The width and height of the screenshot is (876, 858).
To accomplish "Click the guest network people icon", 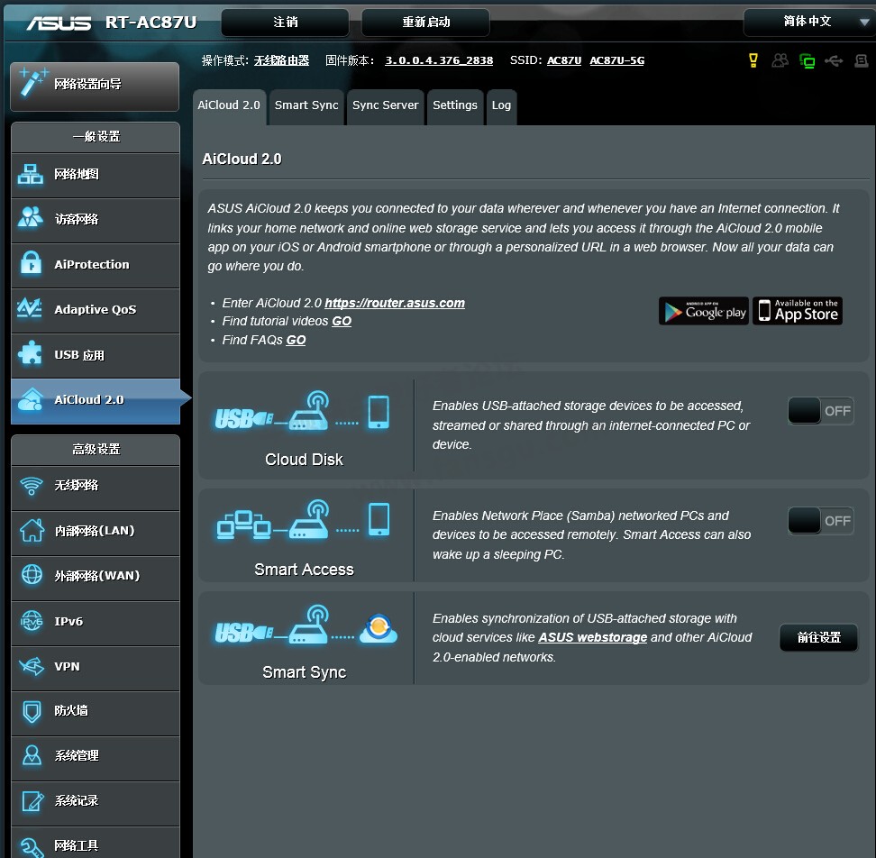I will click(x=30, y=218).
